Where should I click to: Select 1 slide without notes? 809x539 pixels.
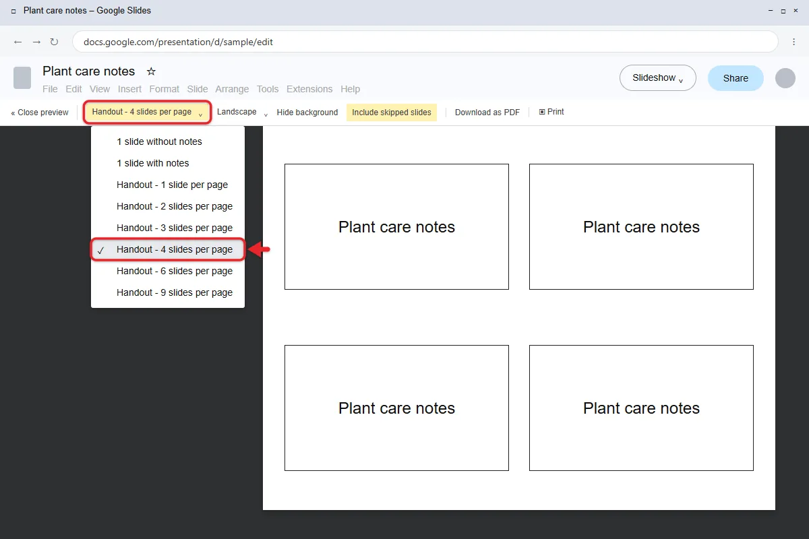pos(168,141)
